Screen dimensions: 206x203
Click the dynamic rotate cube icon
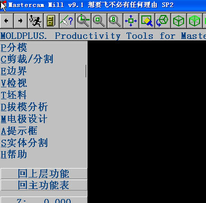click(163, 21)
